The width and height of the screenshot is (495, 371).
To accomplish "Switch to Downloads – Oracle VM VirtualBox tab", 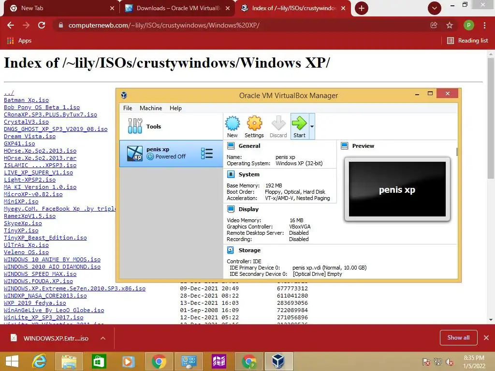I will click(x=177, y=8).
